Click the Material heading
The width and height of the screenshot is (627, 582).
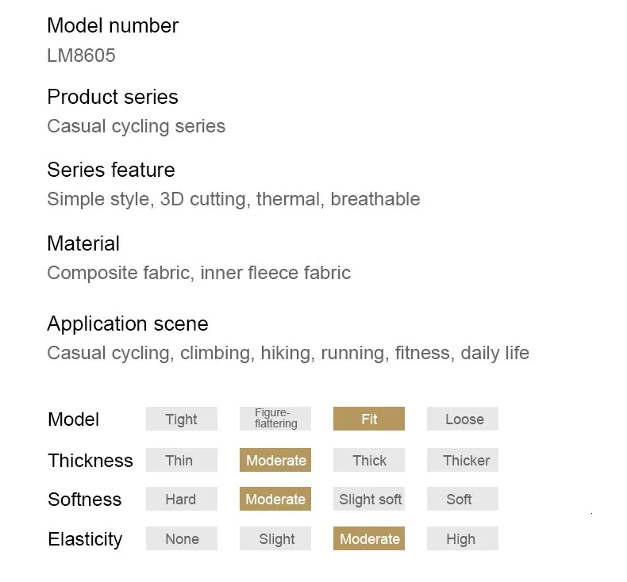click(x=83, y=243)
